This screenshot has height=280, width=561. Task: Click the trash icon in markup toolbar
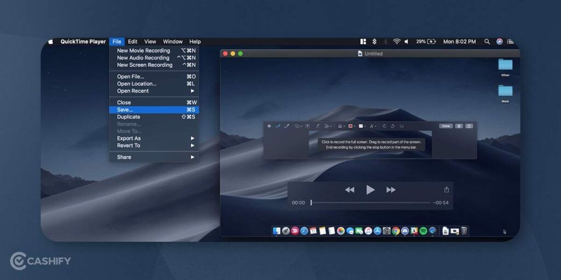(x=459, y=126)
